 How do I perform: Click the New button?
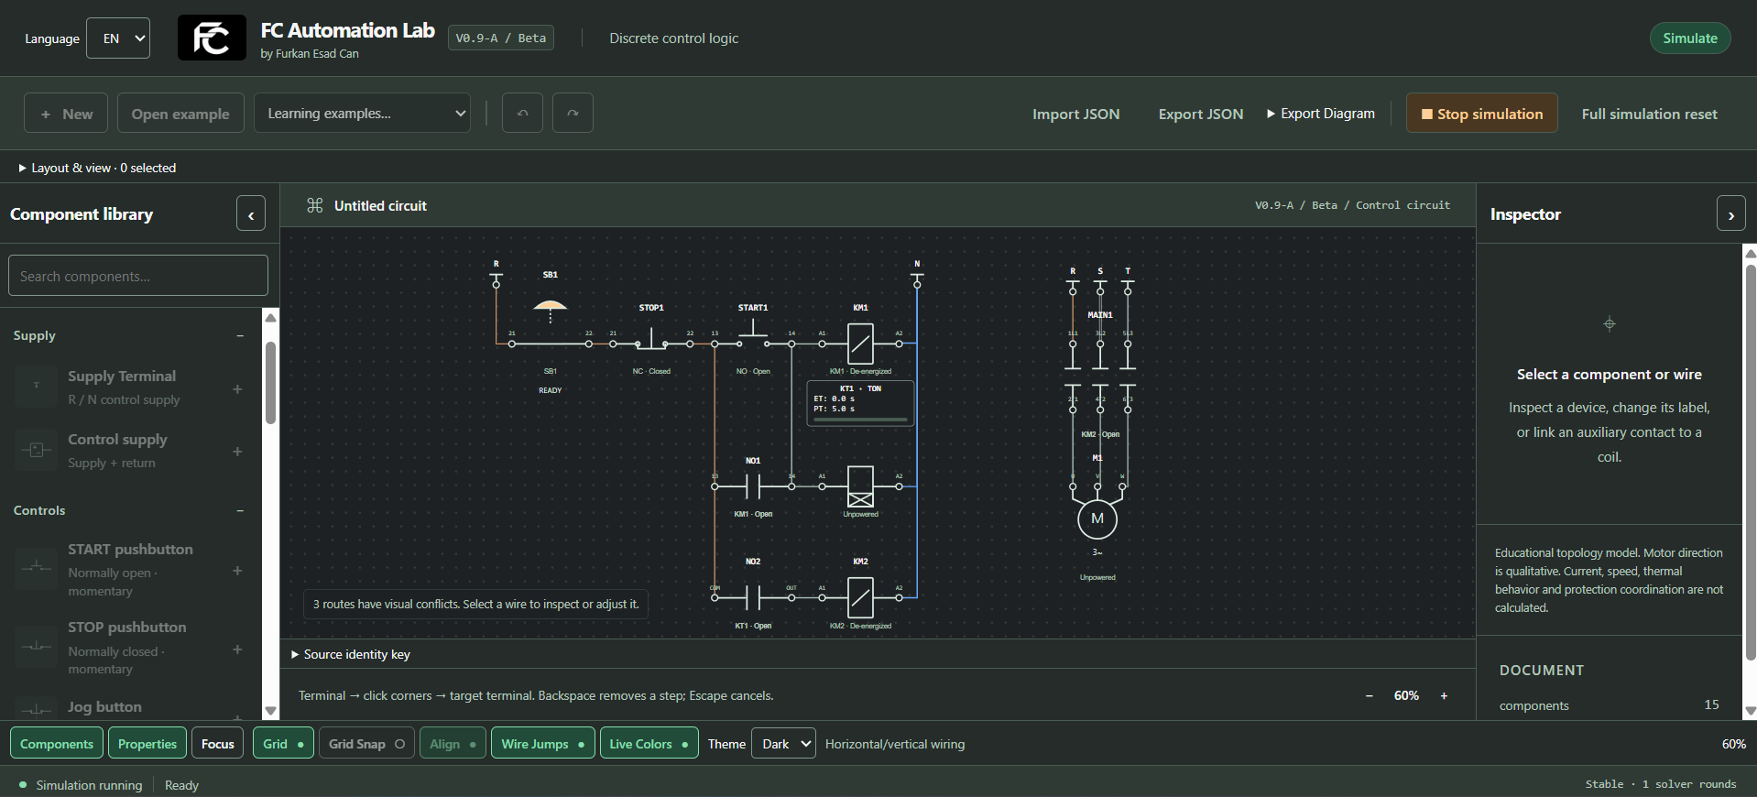(x=66, y=113)
